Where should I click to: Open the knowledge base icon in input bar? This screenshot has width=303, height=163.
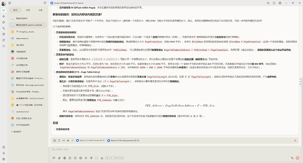coord(70,158)
